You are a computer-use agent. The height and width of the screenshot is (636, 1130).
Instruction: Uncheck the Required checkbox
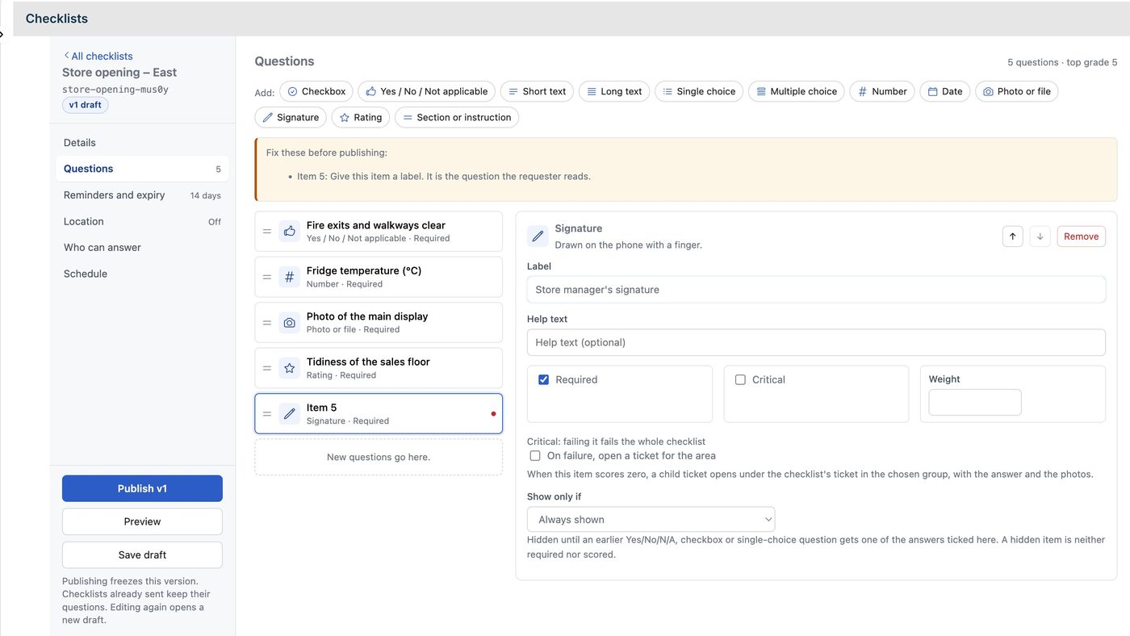pyautogui.click(x=543, y=379)
